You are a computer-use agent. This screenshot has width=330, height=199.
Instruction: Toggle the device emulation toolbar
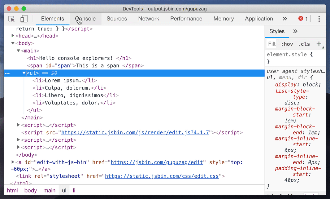click(x=24, y=19)
